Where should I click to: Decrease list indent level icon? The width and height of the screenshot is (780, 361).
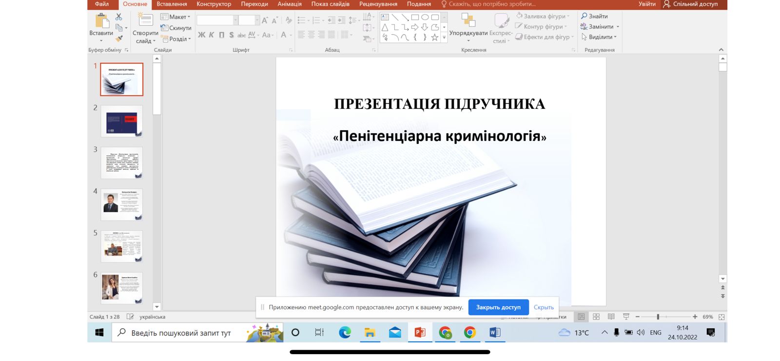[331, 20]
